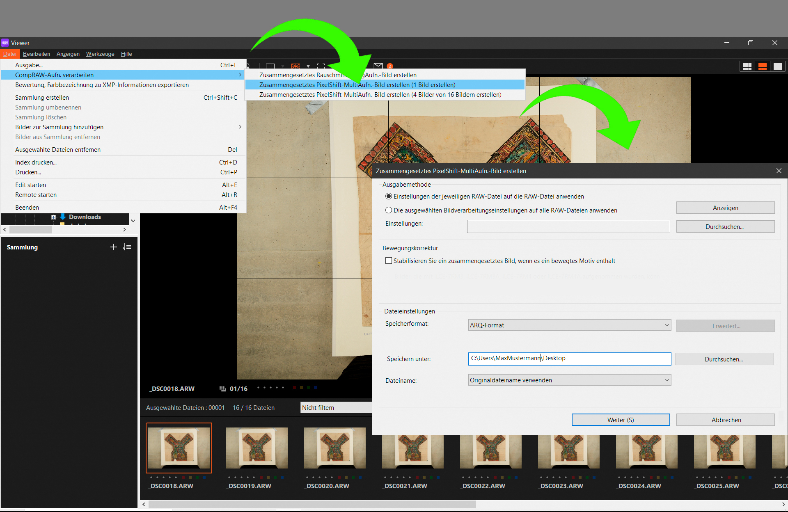This screenshot has width=788, height=512.
Task: Click the red color label under the preview
Action: 294,387
